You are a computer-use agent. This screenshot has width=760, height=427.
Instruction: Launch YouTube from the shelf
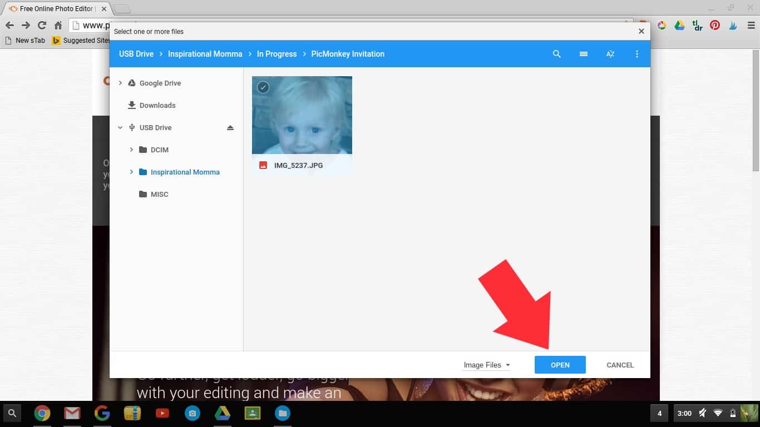[162, 413]
